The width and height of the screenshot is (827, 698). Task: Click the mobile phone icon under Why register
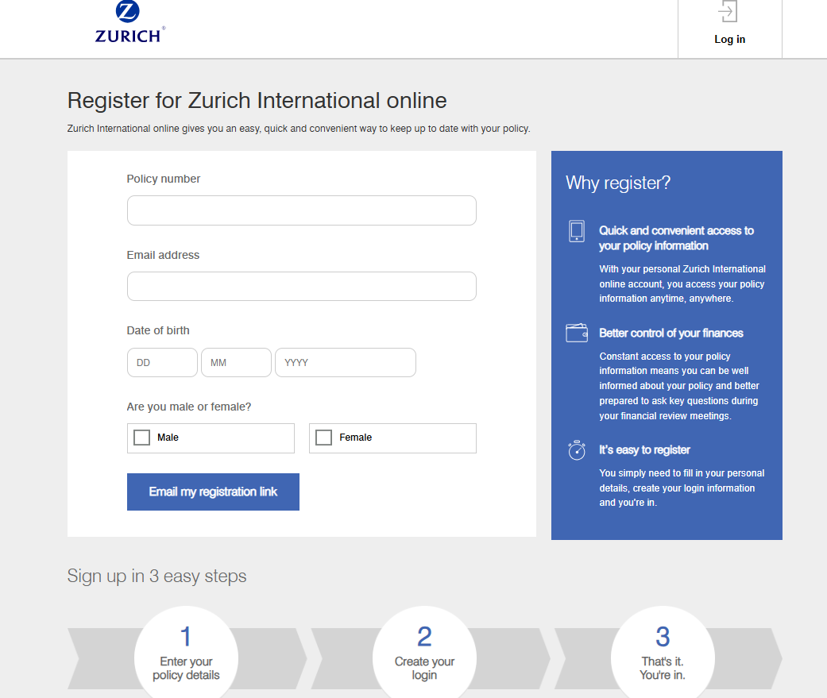click(577, 231)
